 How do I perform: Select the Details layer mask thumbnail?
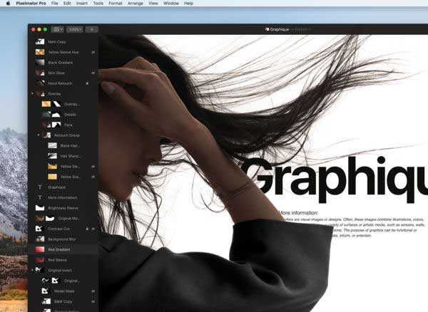[x=56, y=115]
